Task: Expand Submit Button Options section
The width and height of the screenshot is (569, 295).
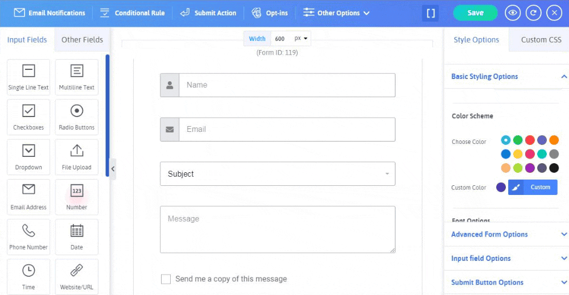Action: point(506,282)
